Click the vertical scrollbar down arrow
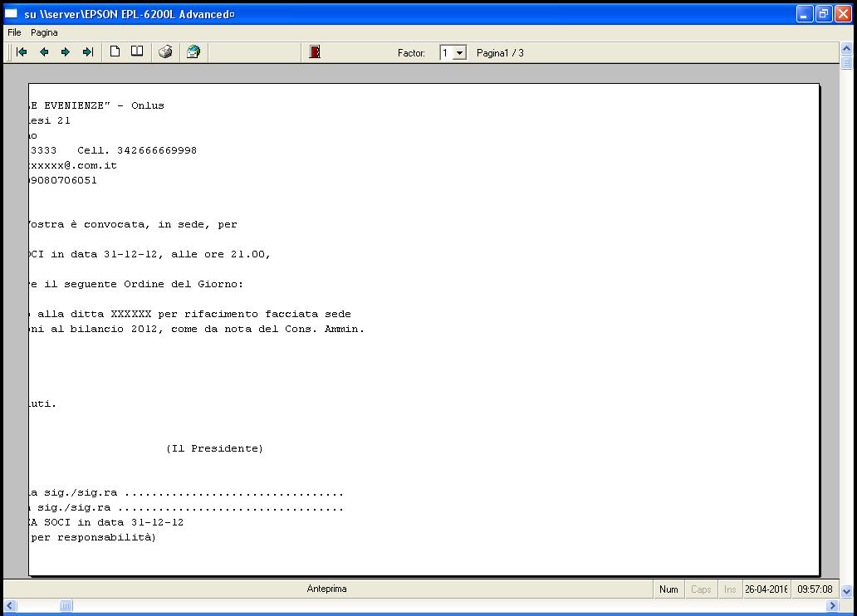 tap(846, 591)
